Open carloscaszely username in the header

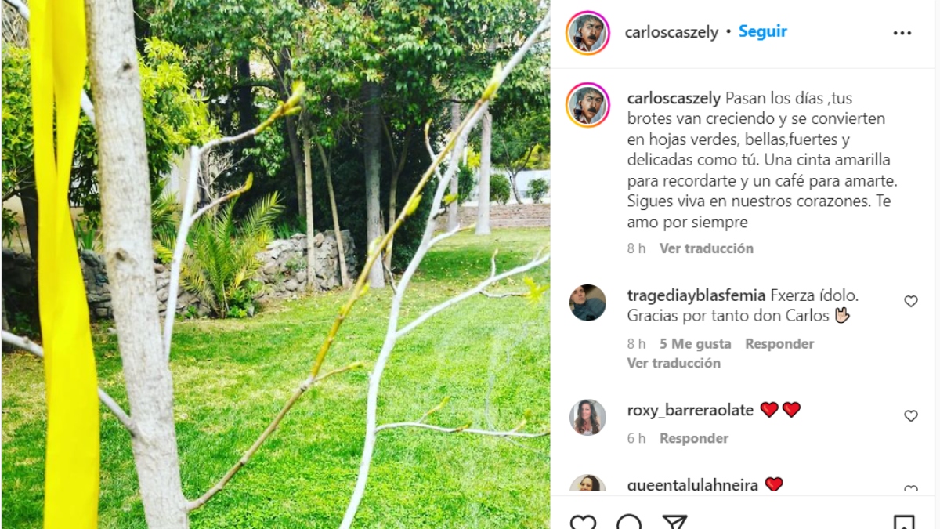pos(671,32)
